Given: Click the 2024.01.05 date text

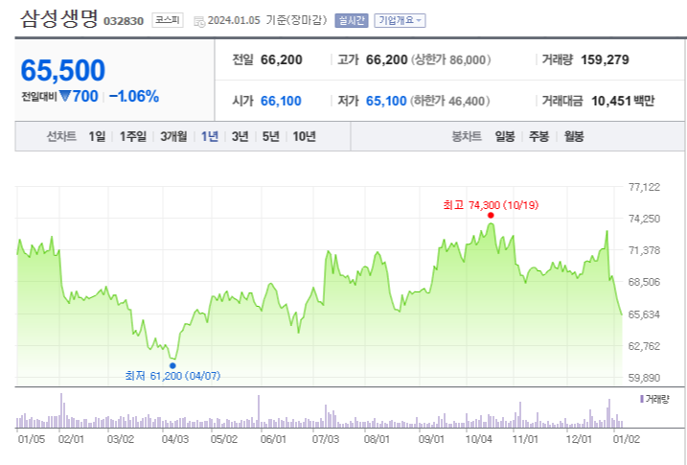Looking at the screenshot, I should tap(234, 20).
